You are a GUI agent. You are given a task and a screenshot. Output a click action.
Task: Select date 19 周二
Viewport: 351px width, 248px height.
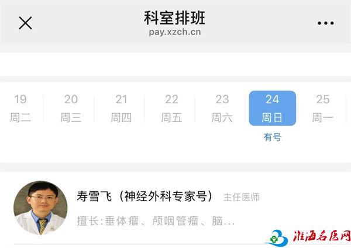(x=20, y=108)
